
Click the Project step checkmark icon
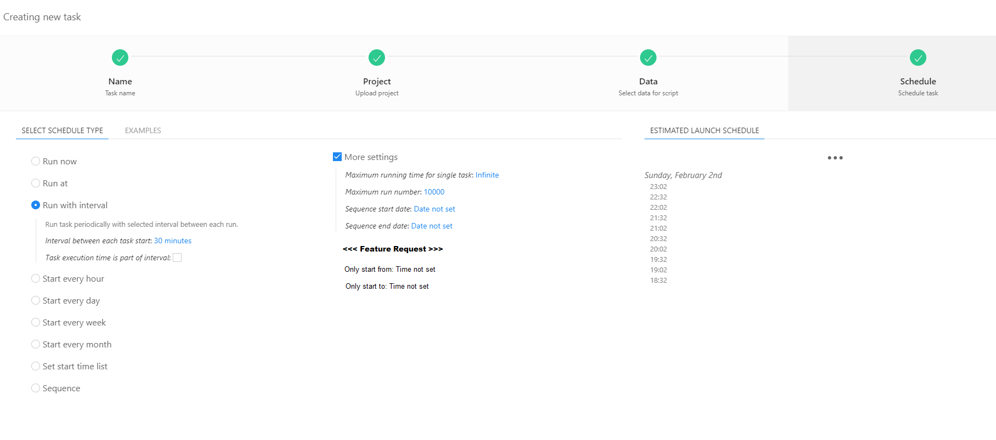pyautogui.click(x=377, y=58)
